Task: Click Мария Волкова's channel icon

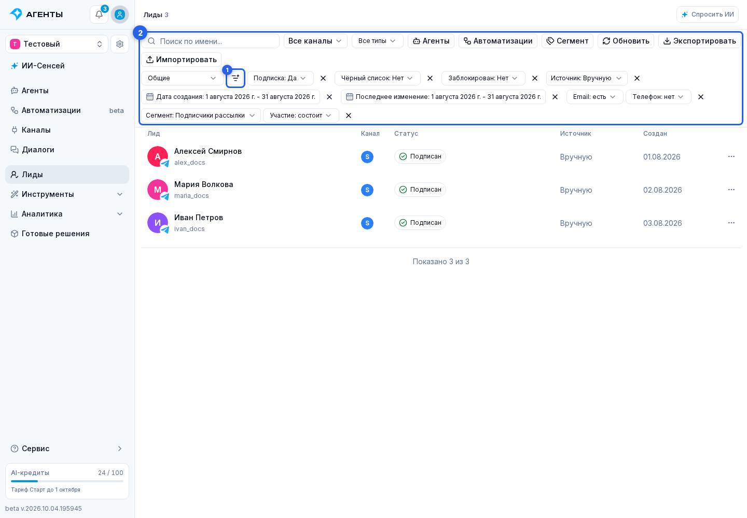Action: 367,190
